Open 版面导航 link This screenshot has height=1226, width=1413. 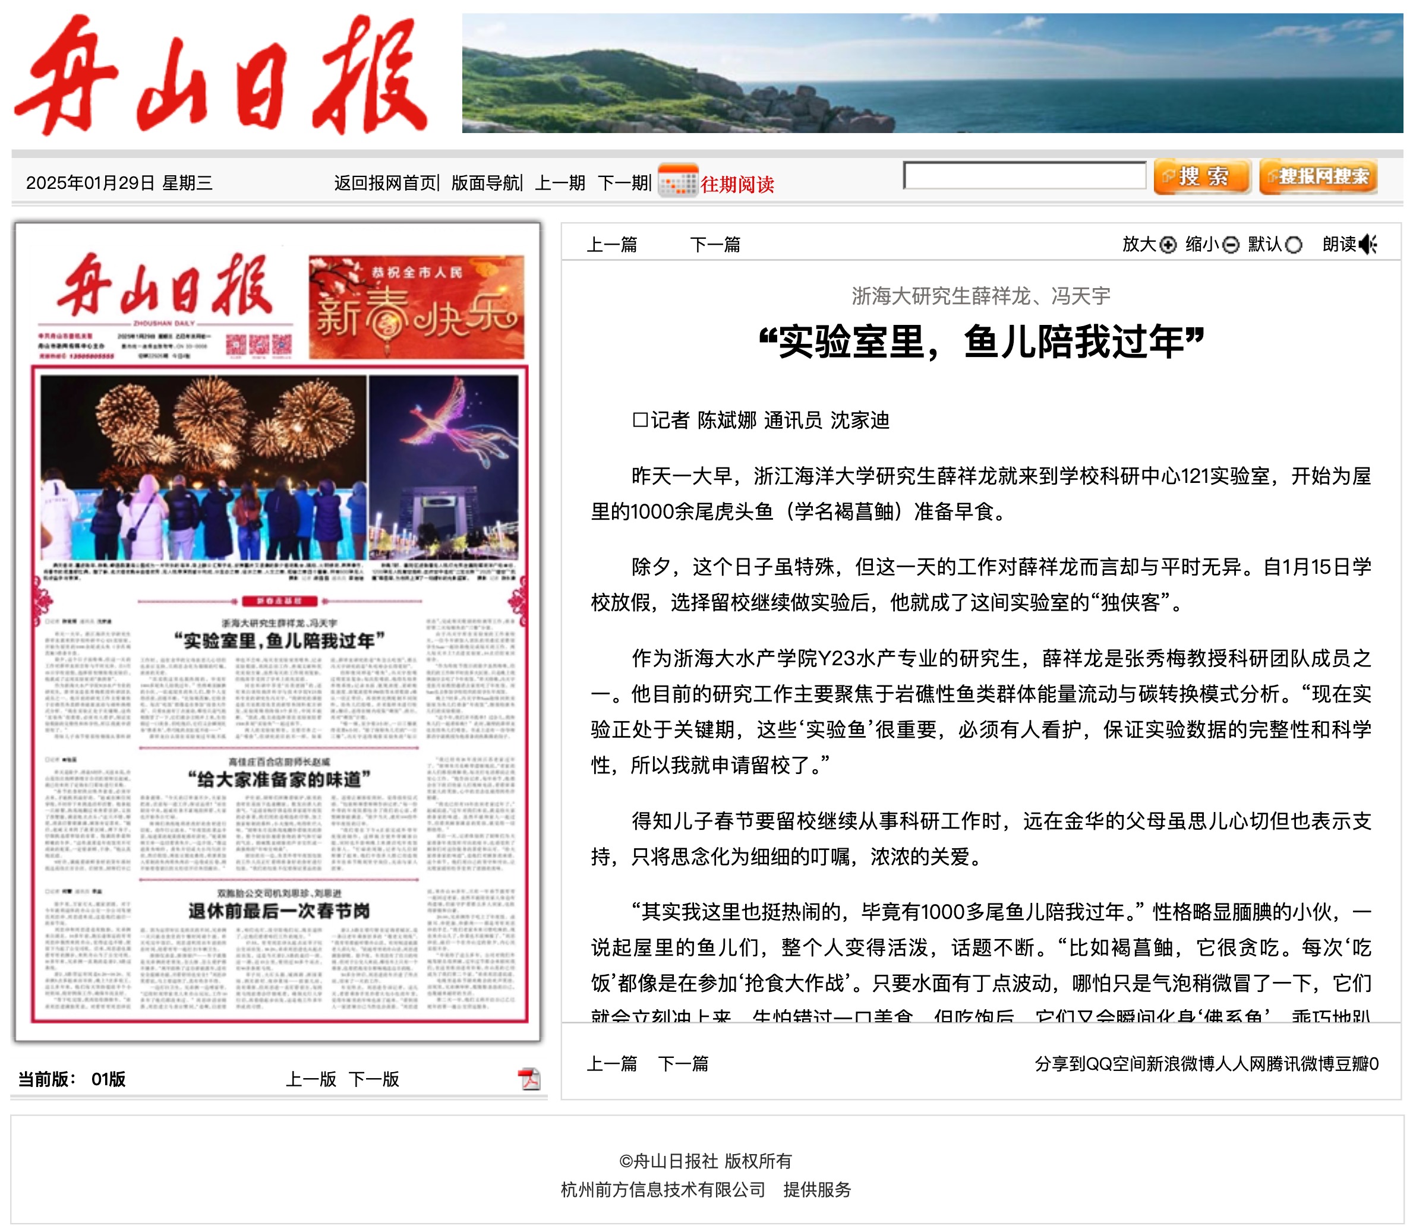tap(485, 184)
